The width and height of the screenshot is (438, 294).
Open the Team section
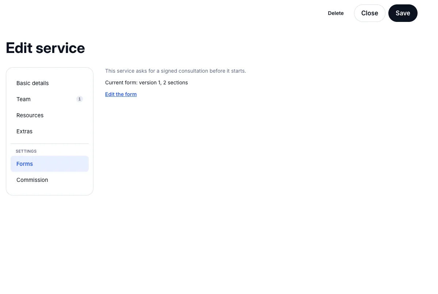coord(50,99)
